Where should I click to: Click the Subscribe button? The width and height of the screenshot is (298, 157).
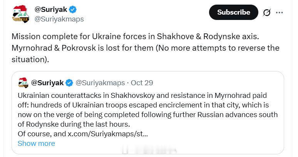tap(234, 12)
